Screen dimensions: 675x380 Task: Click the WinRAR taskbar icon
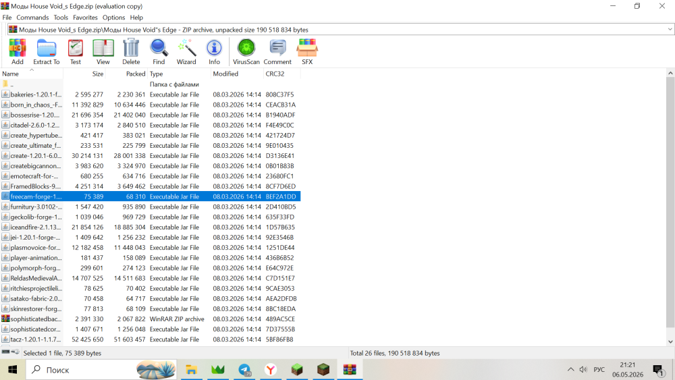[x=350, y=369]
